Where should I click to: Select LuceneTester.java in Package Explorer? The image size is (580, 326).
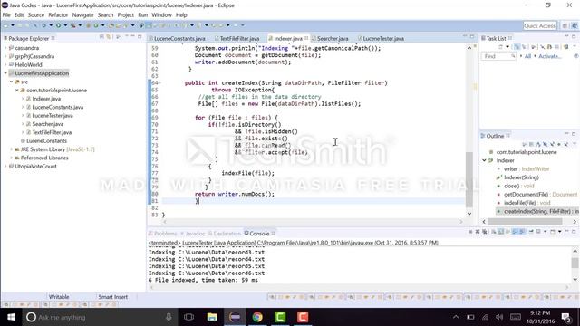[x=53, y=115]
